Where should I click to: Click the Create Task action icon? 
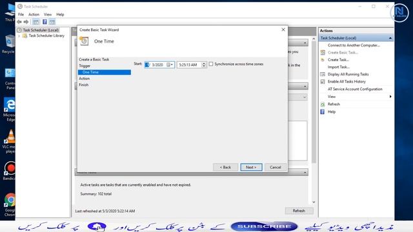[x=323, y=60]
